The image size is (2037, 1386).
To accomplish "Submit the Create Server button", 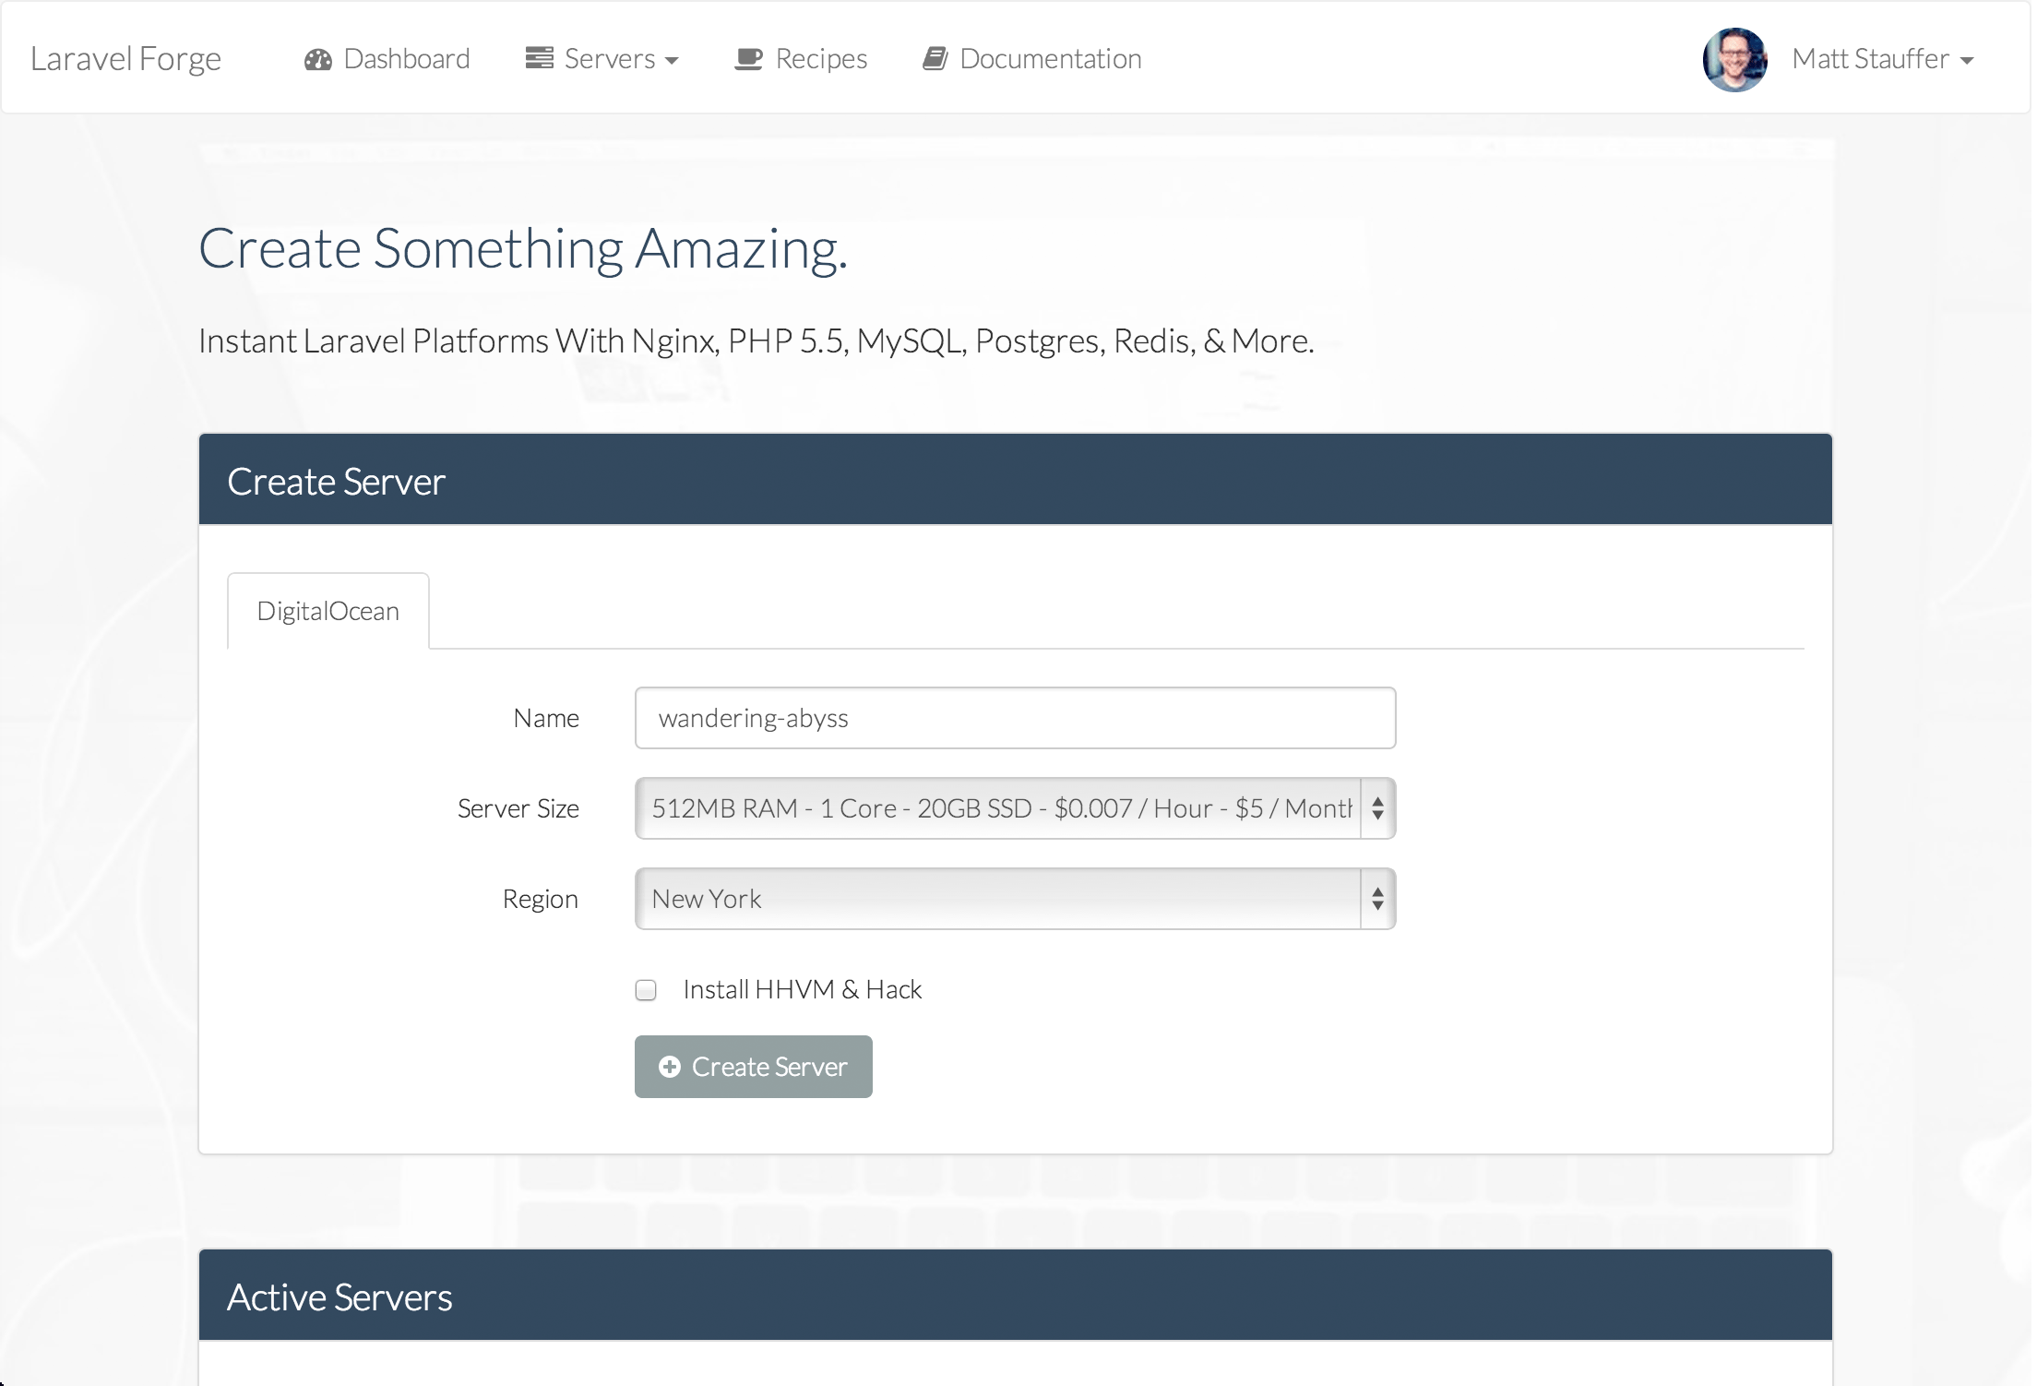I will (753, 1067).
